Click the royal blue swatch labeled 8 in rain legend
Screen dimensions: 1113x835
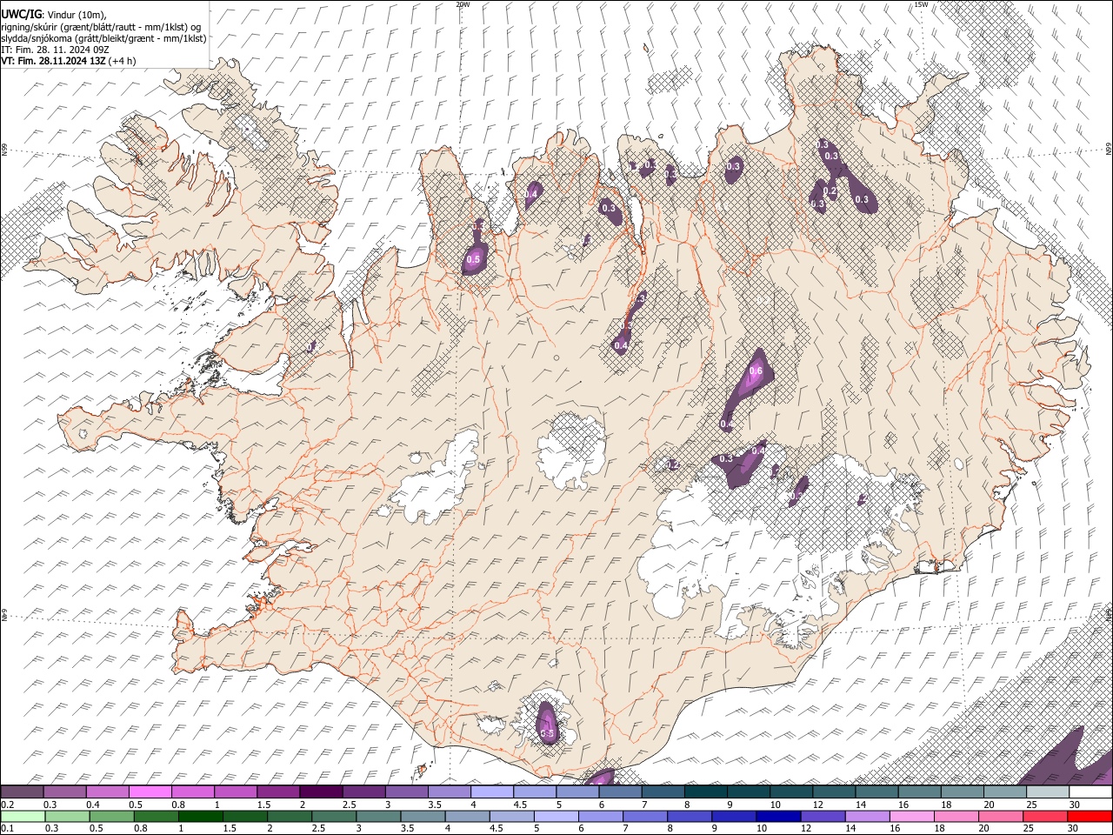point(690,816)
